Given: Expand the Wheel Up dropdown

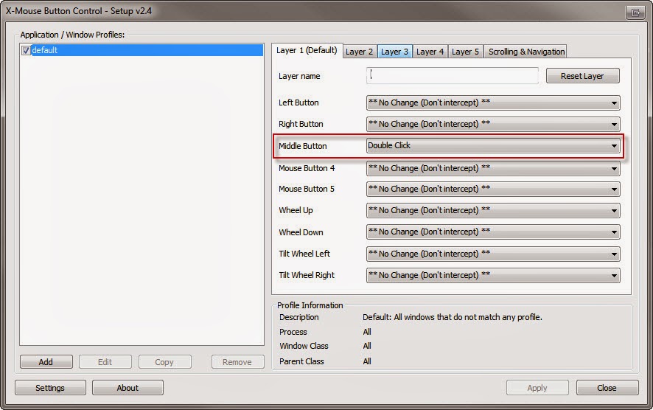Looking at the screenshot, I should [493, 210].
